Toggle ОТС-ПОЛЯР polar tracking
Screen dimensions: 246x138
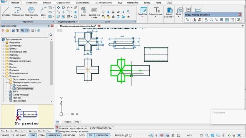coord(69,135)
